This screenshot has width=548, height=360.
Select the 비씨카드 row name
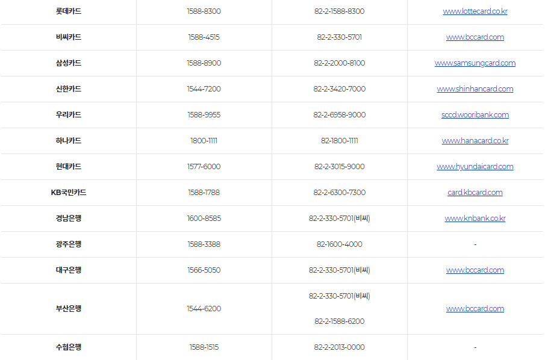(x=69, y=37)
